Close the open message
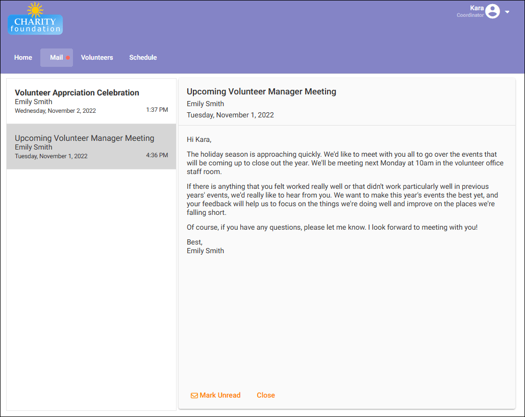 click(x=266, y=396)
